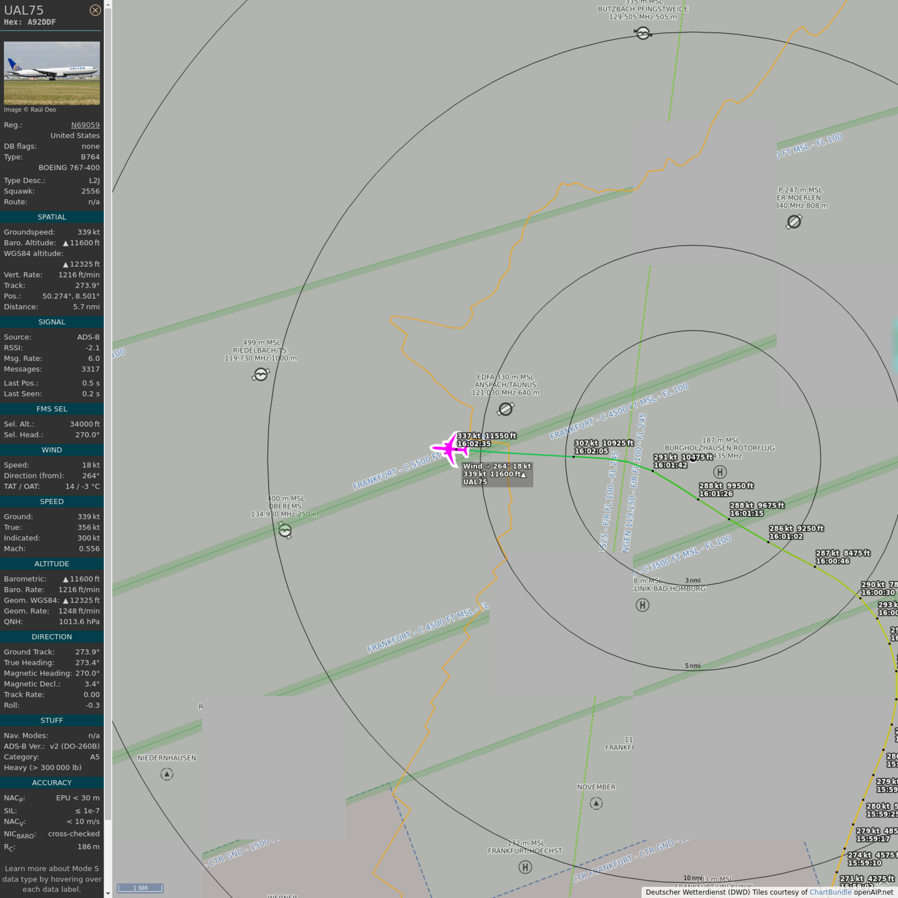Click the Anspach/Taunus EDFA airfield icon

coord(506,409)
